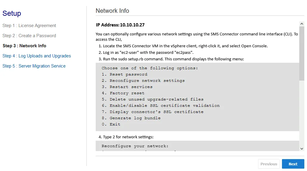The image size is (307, 171).
Task: Click the IP Address 10.10.10.27 text
Action: point(120,25)
